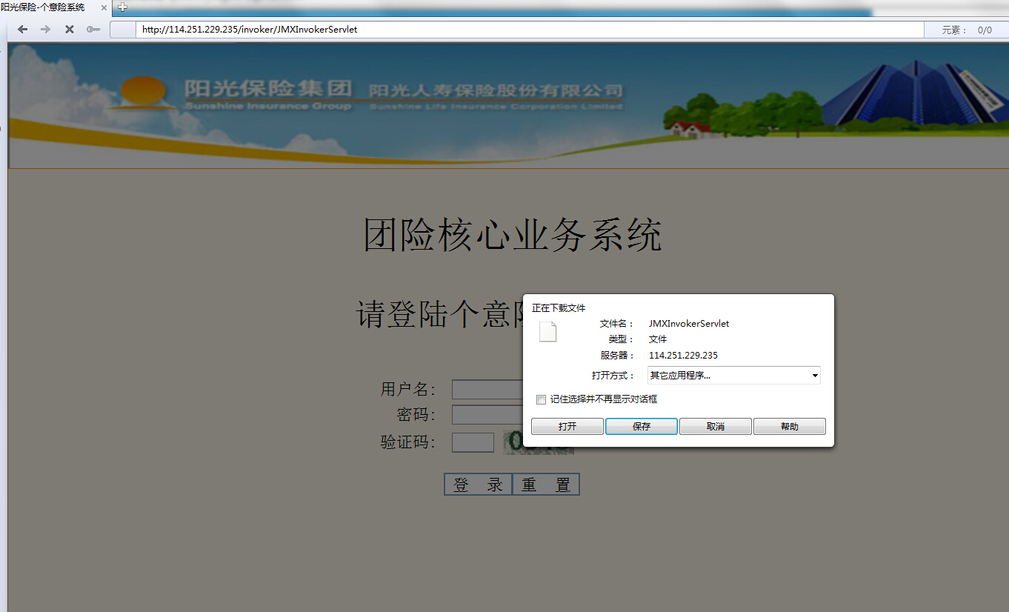Click the file icon in the download dialog

[x=547, y=332]
